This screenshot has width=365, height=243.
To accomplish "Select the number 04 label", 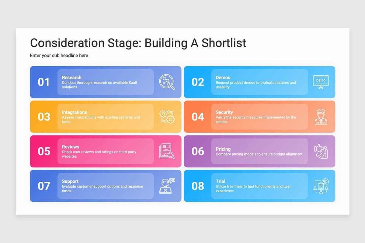I will point(198,117).
